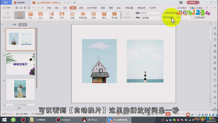The image size is (218, 123).
Task: Start slideshow with orange play button
Action: (168, 114)
